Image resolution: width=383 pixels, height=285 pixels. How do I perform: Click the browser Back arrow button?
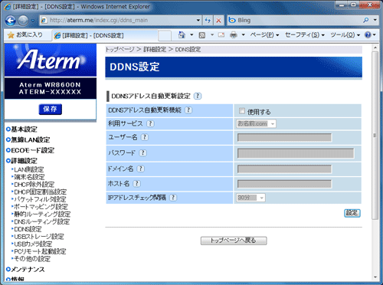pos(11,21)
